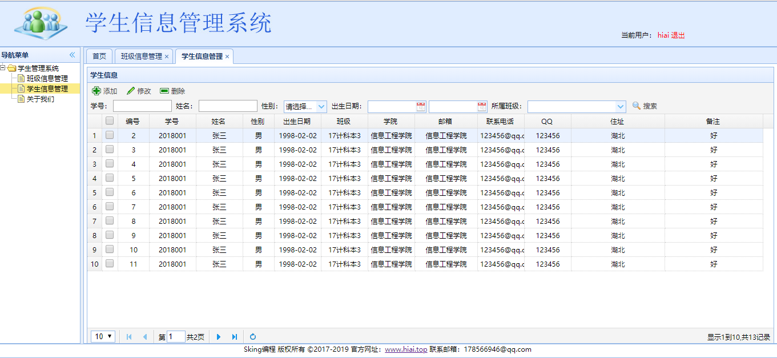Click the 备注 column header
Screen dimensions: 777x358
(x=714, y=121)
